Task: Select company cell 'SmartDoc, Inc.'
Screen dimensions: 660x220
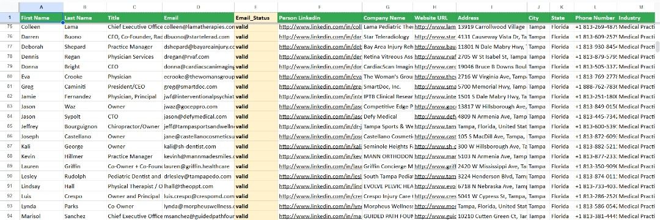Action: (387, 87)
